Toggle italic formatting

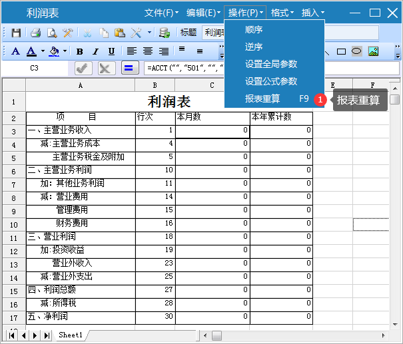(96, 52)
